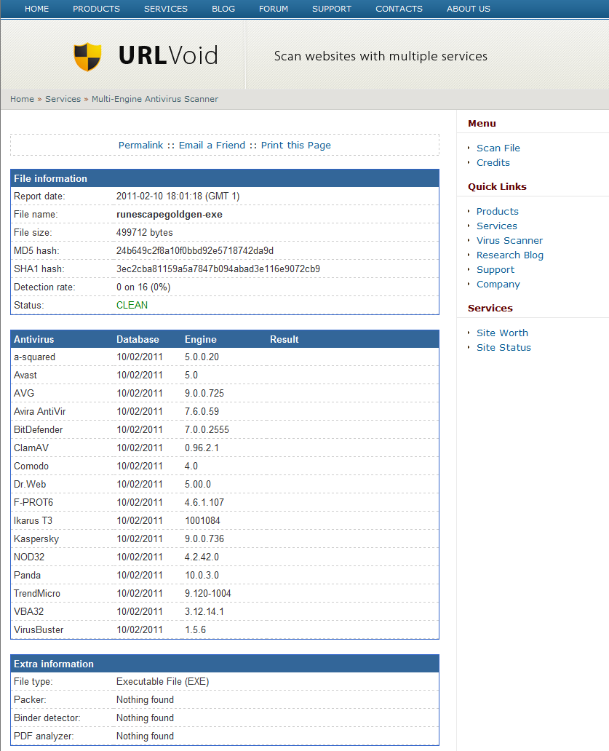609x751 pixels.
Task: Select the Avira AntiVir row name
Action: point(40,411)
